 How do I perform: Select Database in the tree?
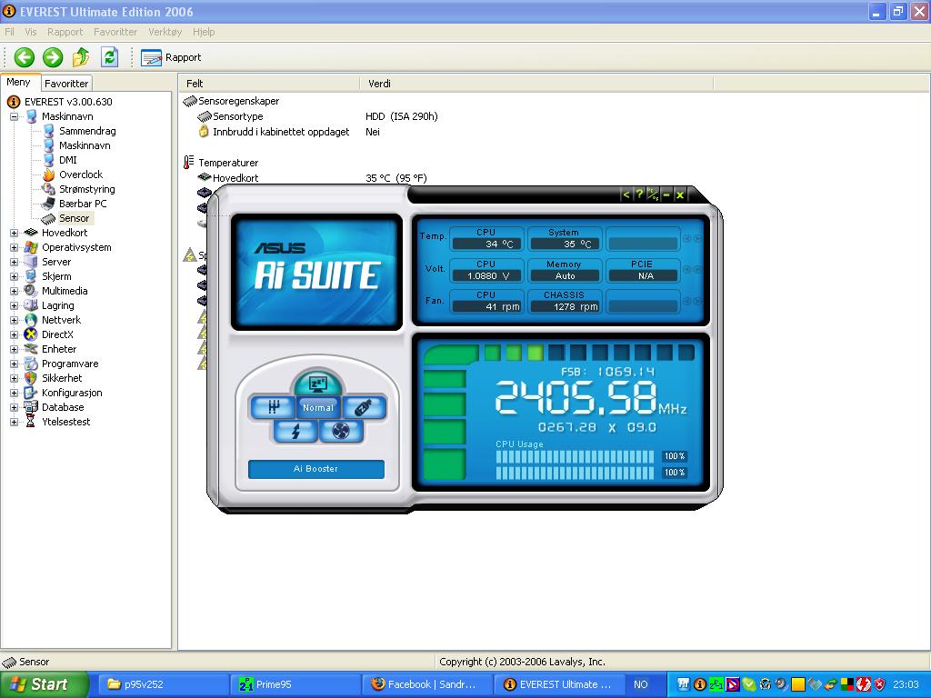click(x=63, y=407)
